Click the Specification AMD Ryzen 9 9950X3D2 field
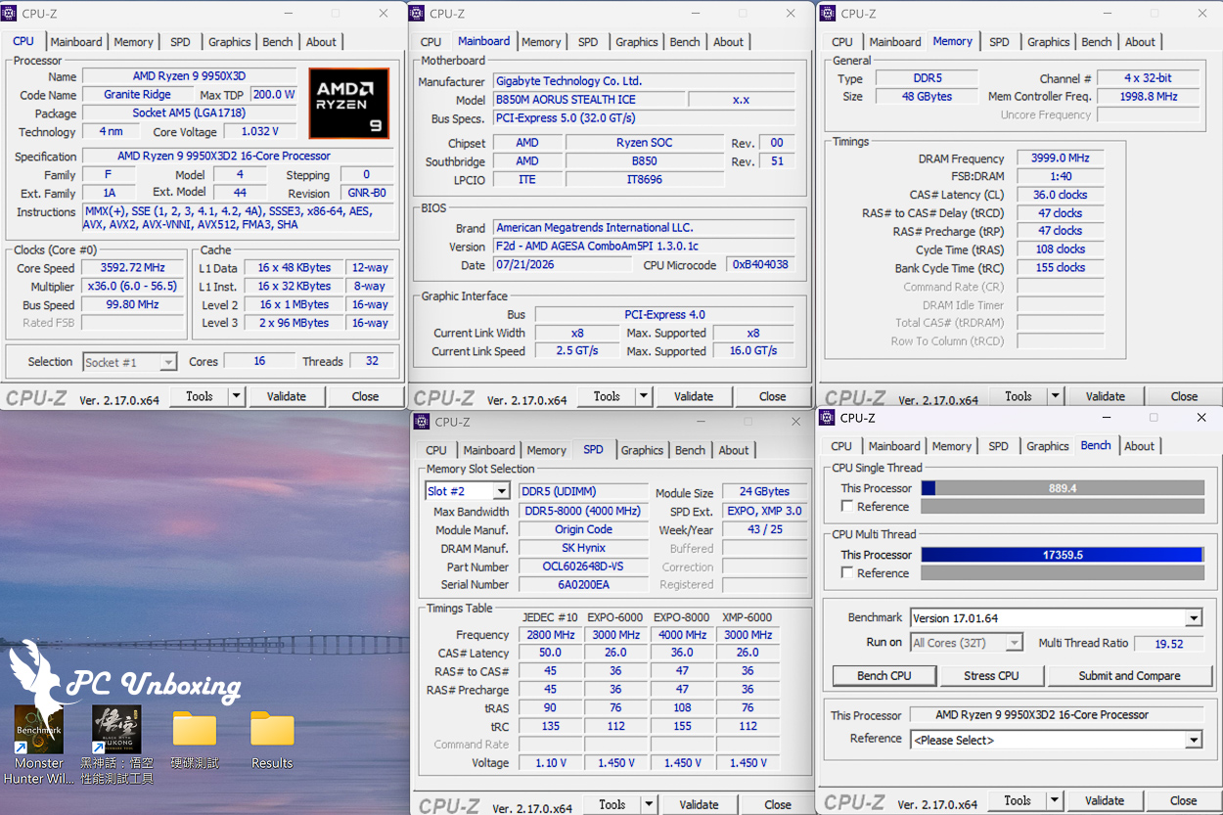 tap(238, 157)
